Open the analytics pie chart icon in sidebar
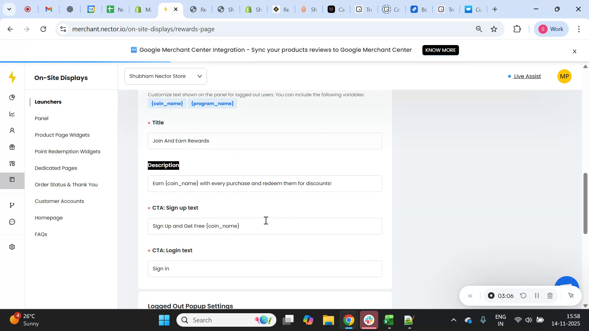Image resolution: width=589 pixels, height=331 pixels. (x=12, y=97)
